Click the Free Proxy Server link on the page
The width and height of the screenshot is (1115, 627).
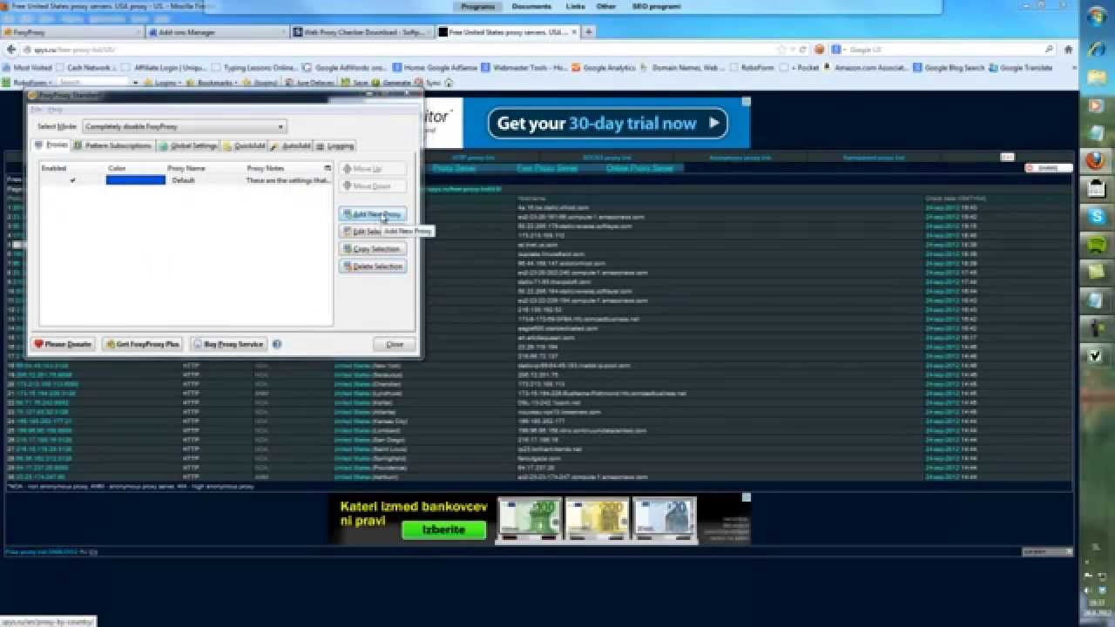[547, 168]
